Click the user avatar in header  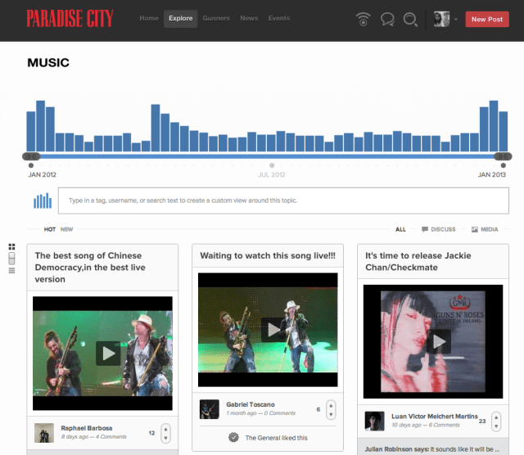(441, 19)
